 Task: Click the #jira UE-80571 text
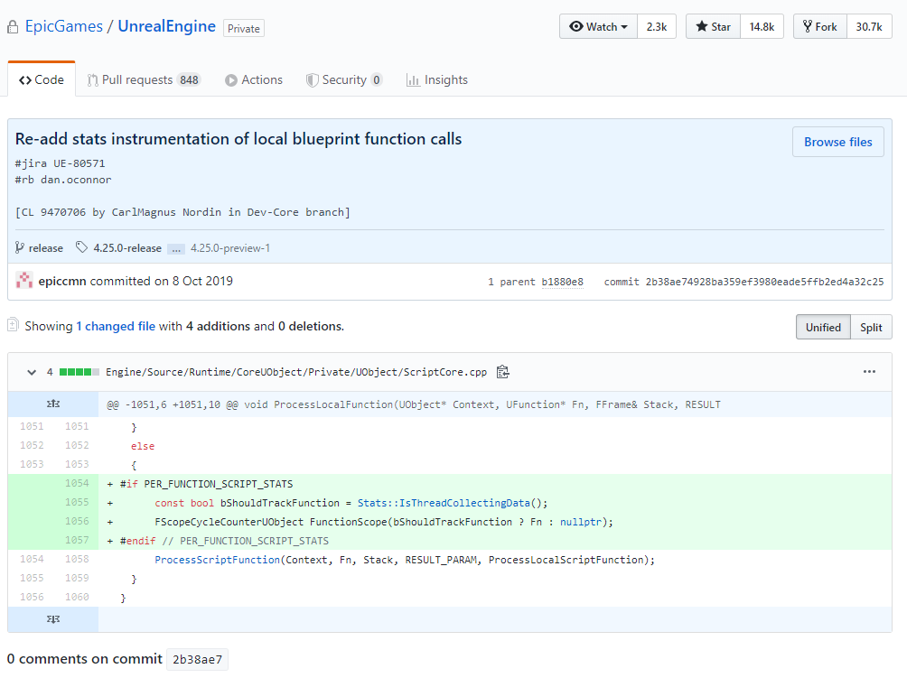(x=61, y=163)
